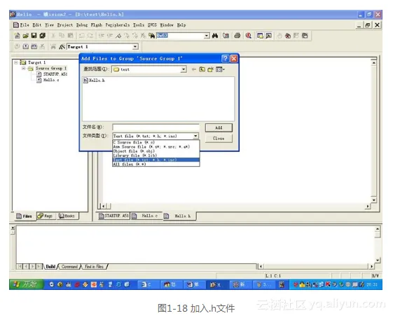The width and height of the screenshot is (393, 318).
Task: Click the taskbar clock in system tray
Action: pyautogui.click(x=372, y=284)
